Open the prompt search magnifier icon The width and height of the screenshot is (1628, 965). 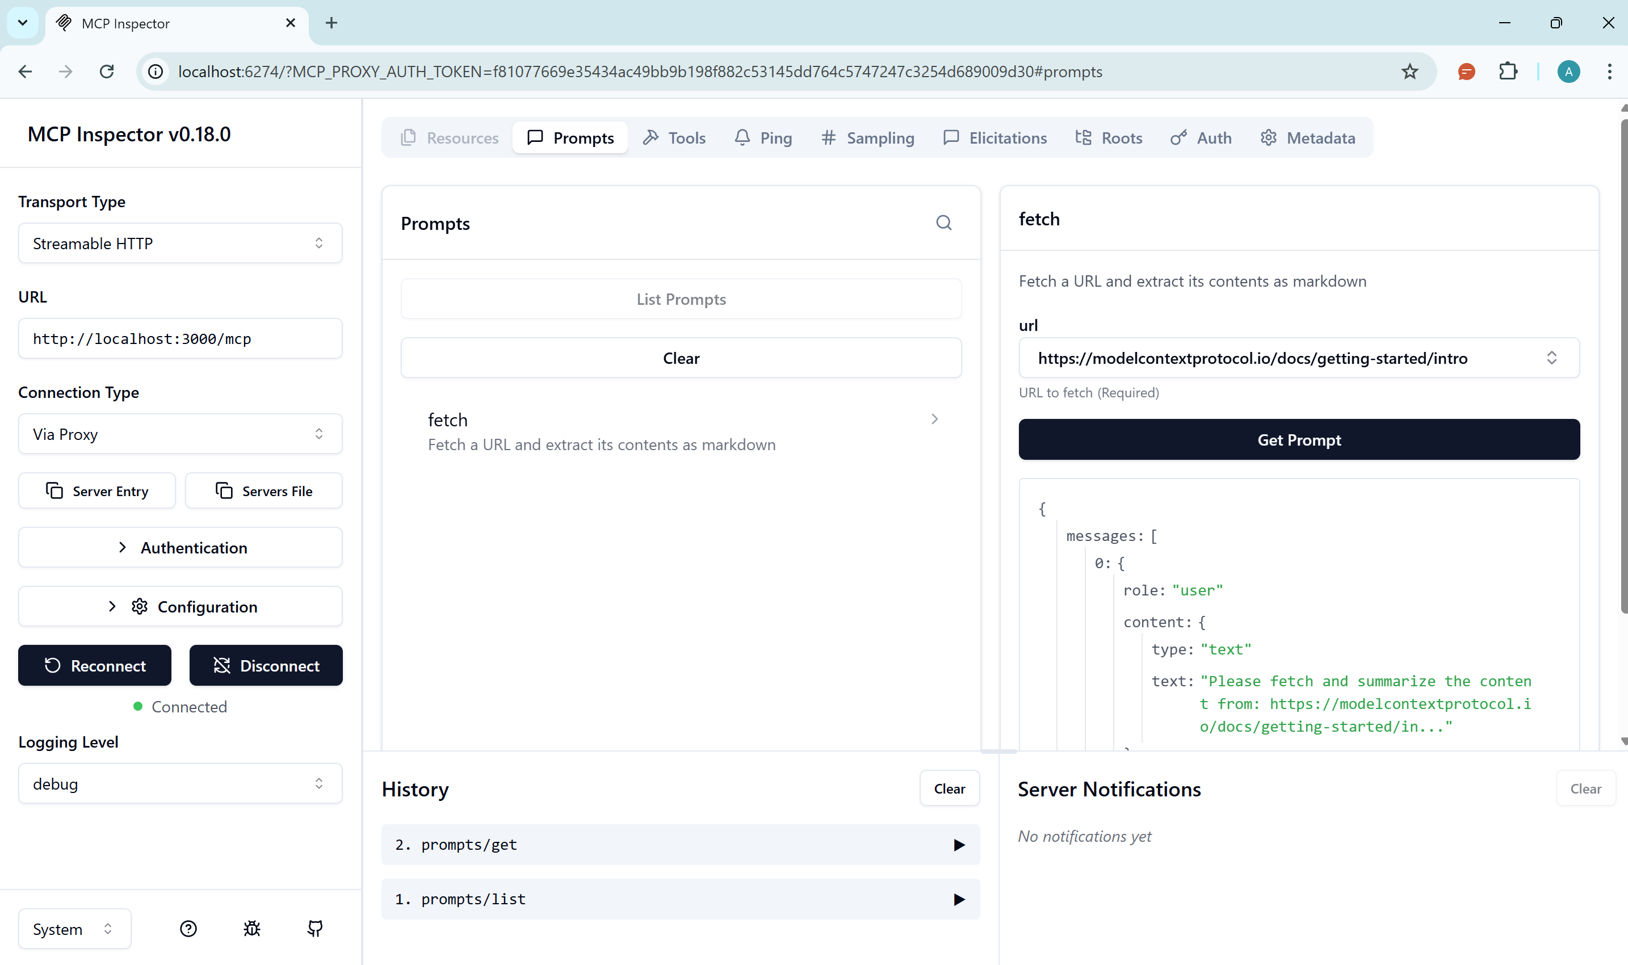944,223
